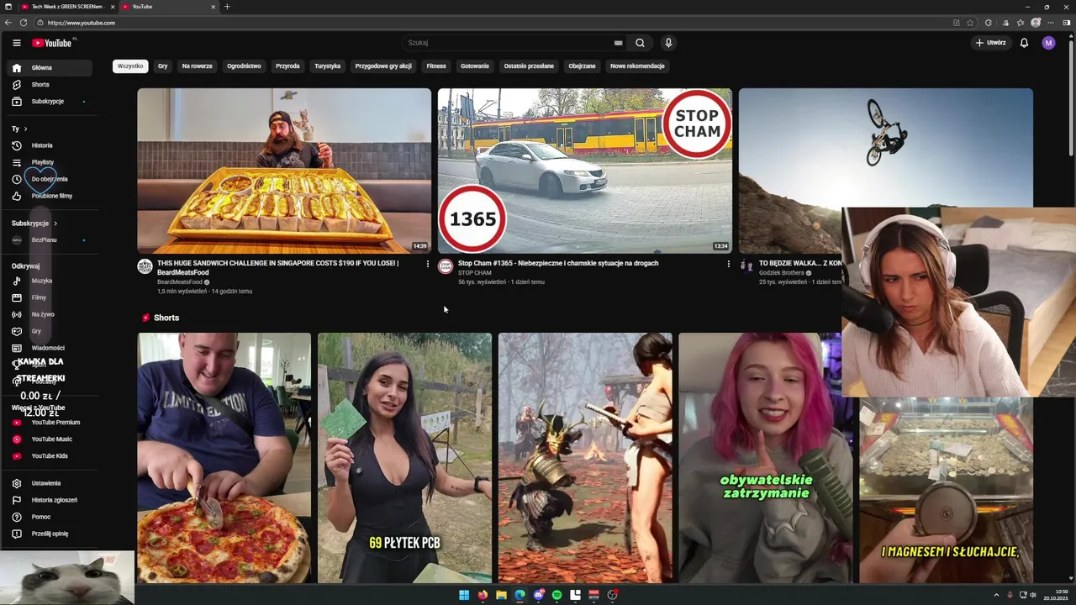Open Polubione filmy in sidebar
This screenshot has height=605, width=1076.
pos(50,196)
